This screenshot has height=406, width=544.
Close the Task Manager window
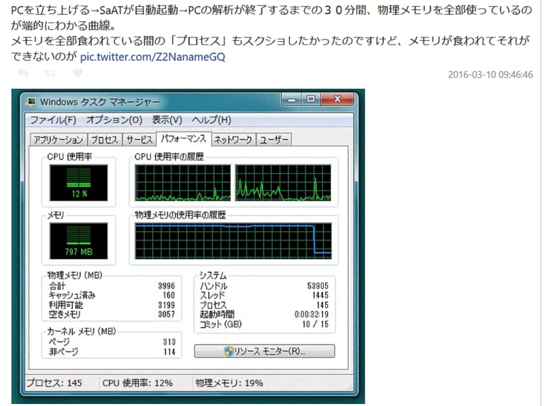(337, 99)
